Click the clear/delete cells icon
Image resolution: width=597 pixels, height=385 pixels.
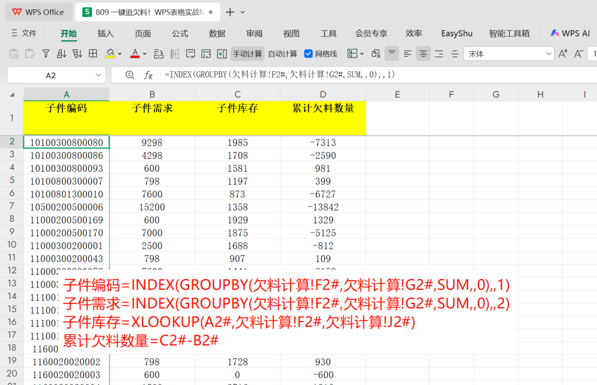tap(376, 54)
